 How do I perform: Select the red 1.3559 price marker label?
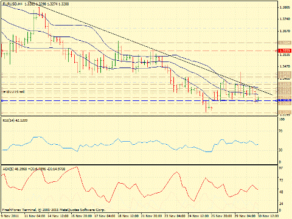pyautogui.click(x=285, y=50)
